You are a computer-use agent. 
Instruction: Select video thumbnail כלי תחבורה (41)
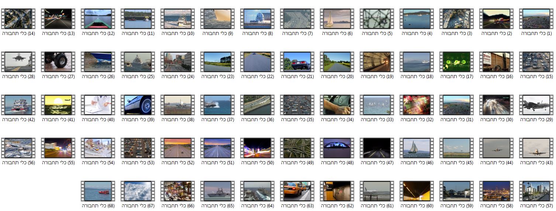coord(58,105)
